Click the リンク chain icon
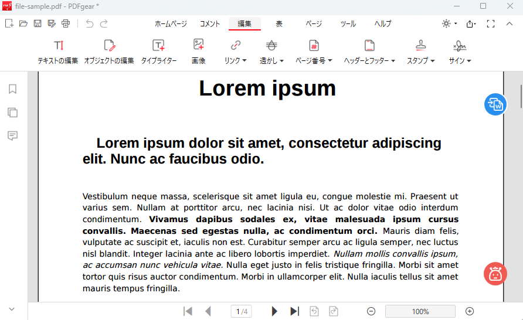The width and height of the screenshot is (523, 320). pyautogui.click(x=236, y=45)
